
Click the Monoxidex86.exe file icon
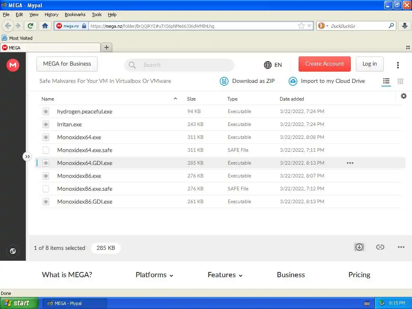coord(46,176)
